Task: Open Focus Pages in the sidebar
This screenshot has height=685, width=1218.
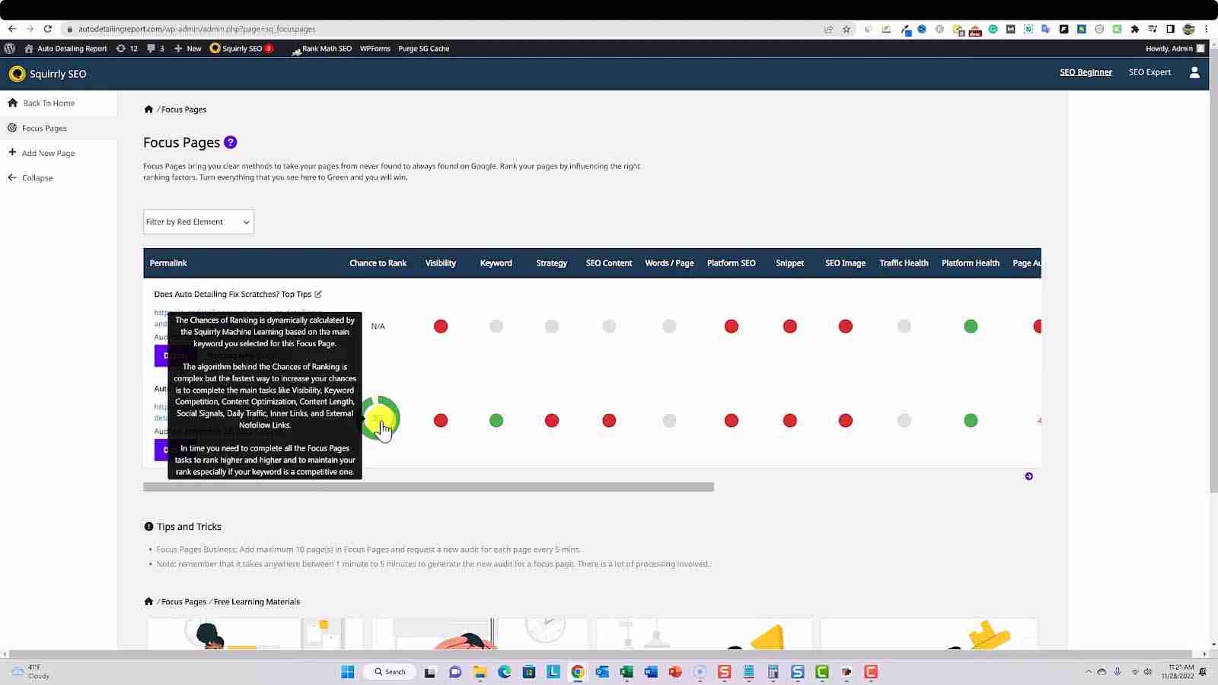Action: [44, 129]
